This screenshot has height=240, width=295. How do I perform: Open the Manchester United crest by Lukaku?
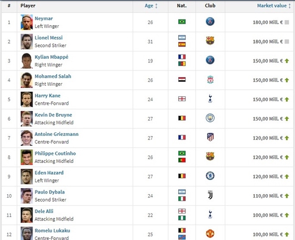pyautogui.click(x=210, y=234)
